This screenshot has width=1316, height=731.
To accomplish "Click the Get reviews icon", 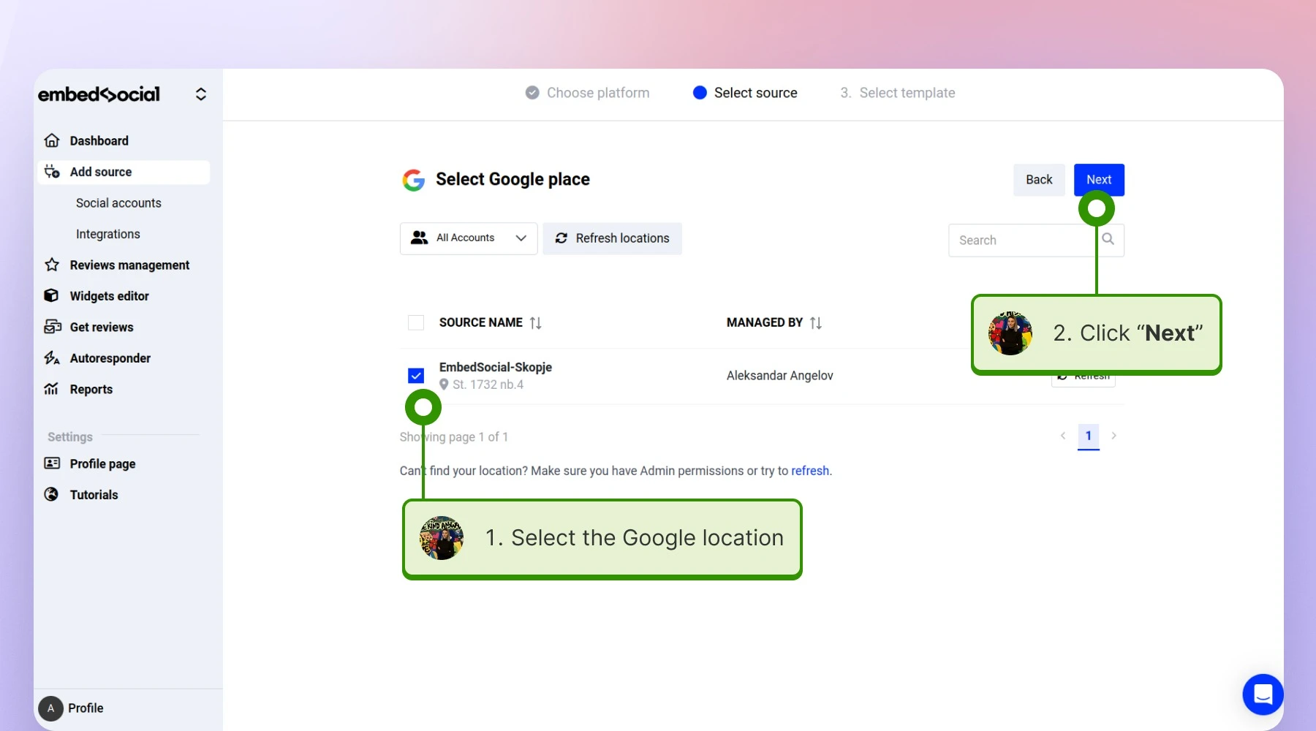I will coord(52,327).
